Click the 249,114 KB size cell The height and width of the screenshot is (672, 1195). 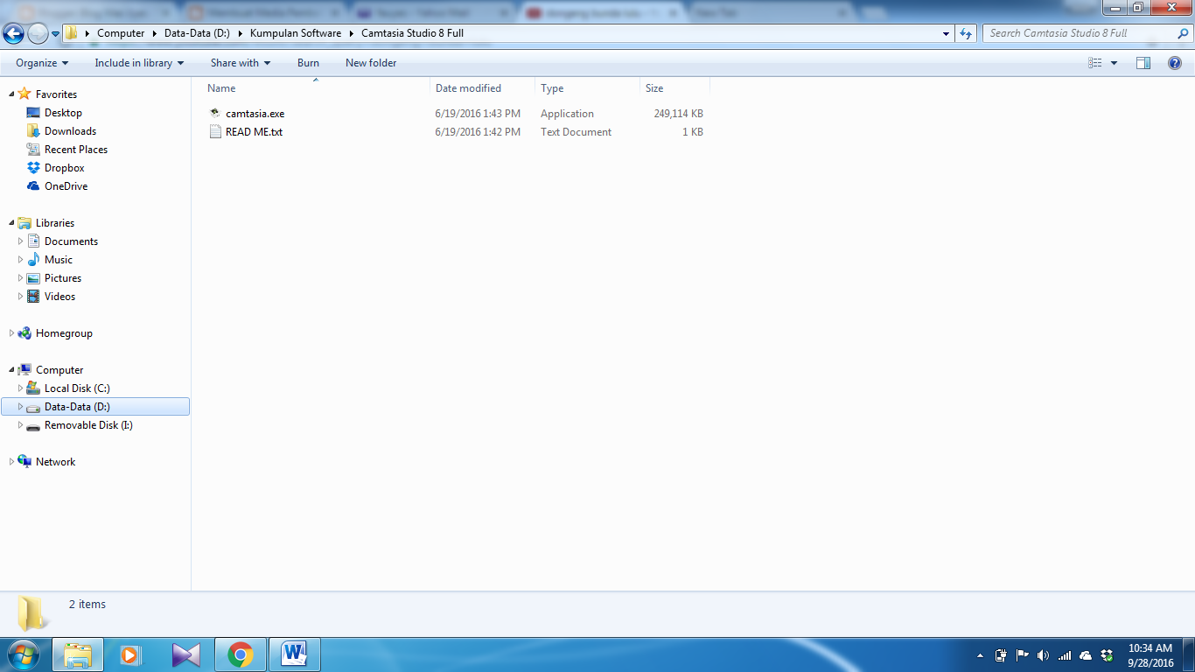[x=678, y=114]
